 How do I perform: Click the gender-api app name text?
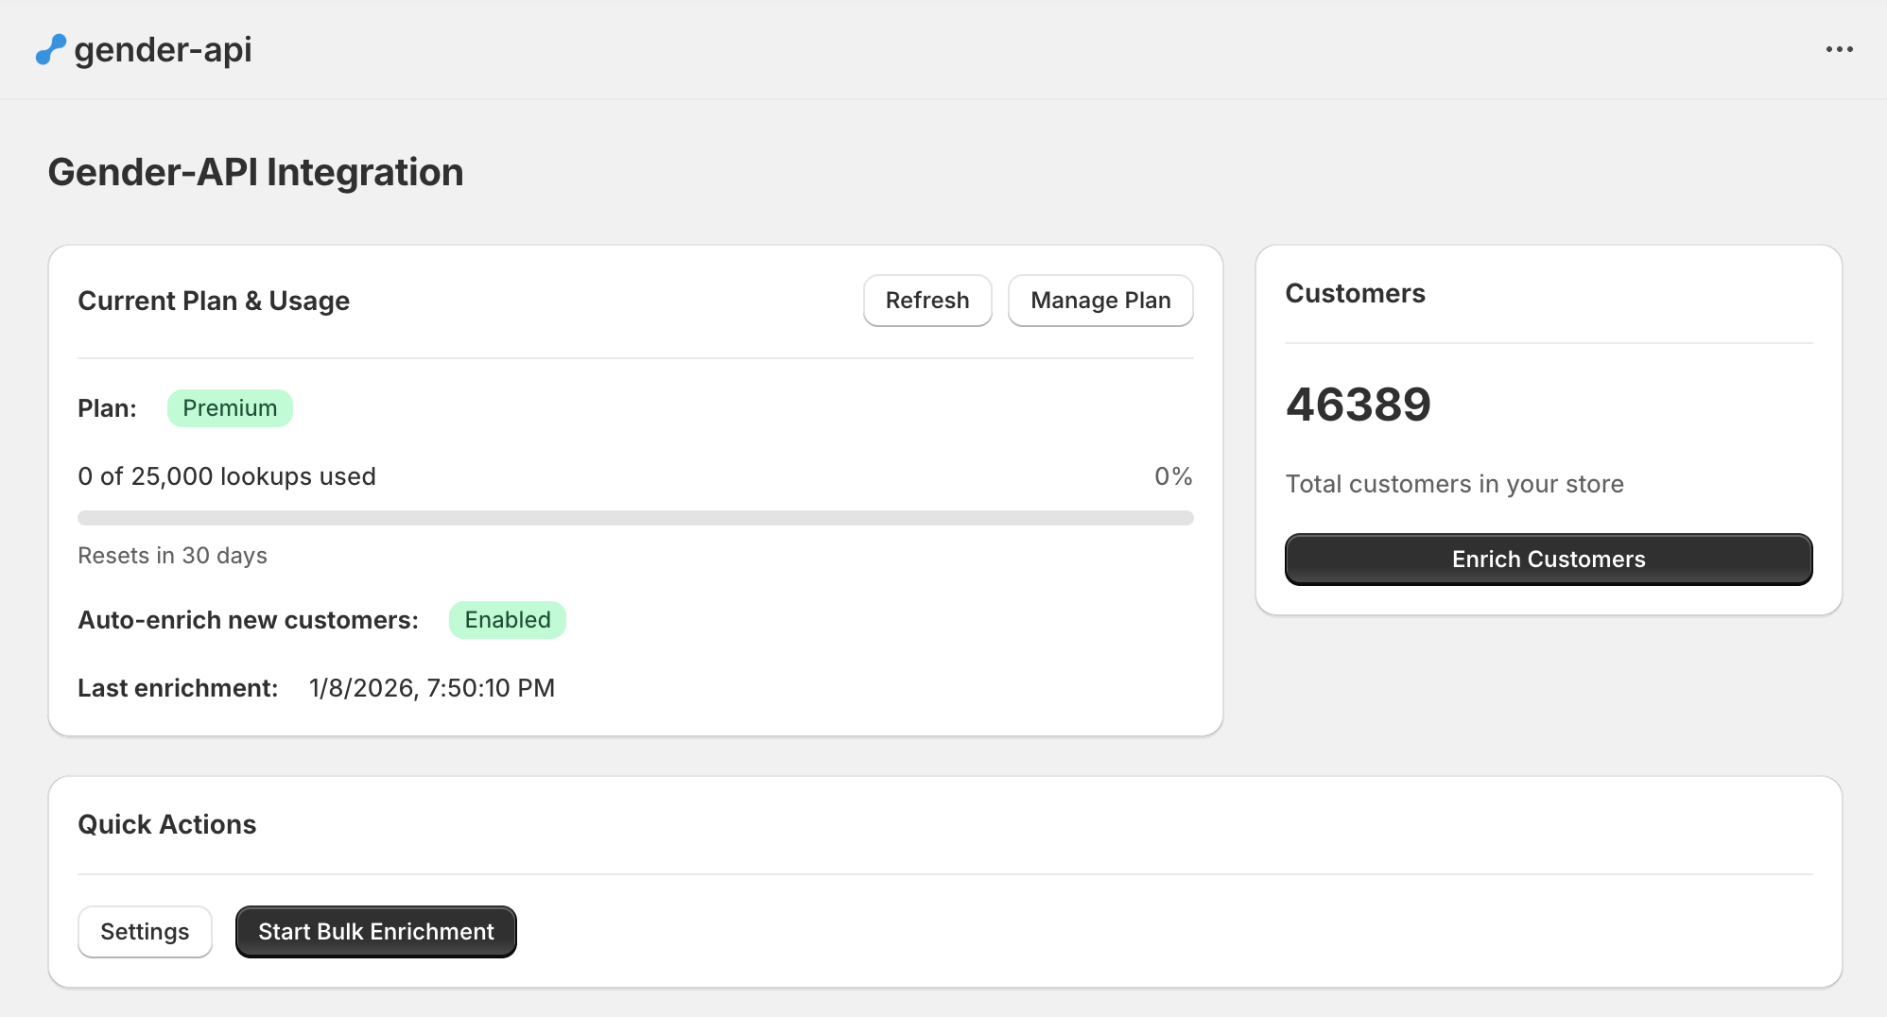coord(163,50)
